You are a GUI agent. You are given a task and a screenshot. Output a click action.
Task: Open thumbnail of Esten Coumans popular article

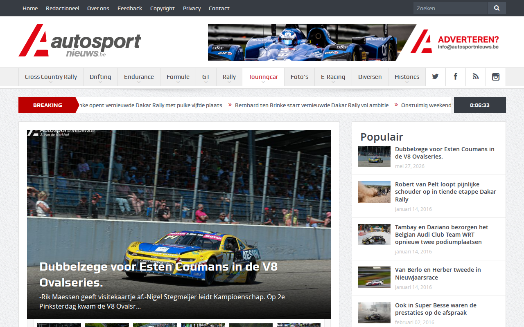[374, 157]
